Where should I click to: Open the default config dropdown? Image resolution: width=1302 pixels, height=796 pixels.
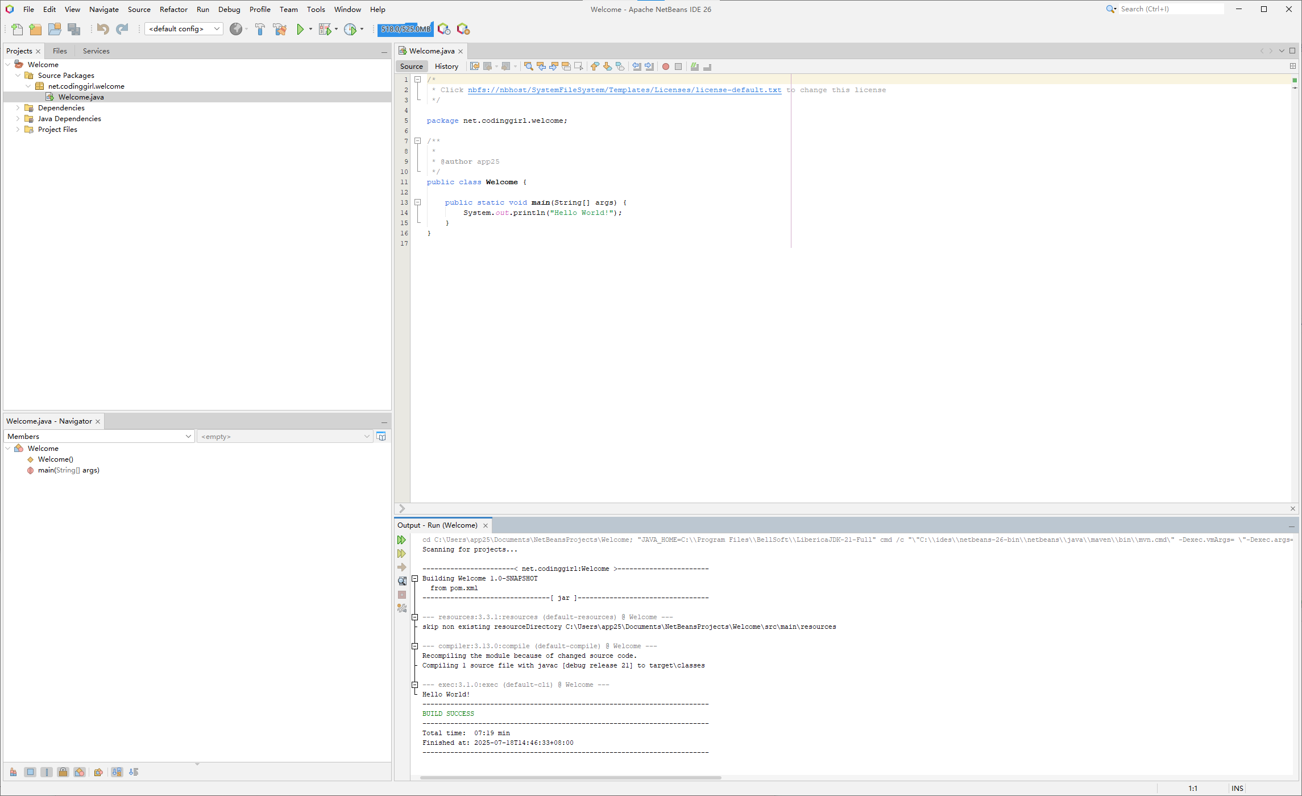point(184,29)
